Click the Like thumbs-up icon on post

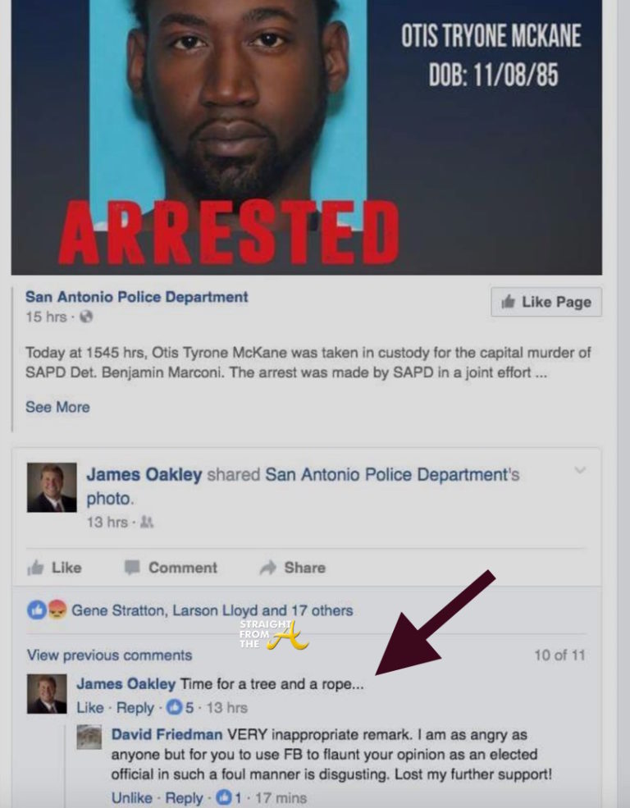tap(35, 568)
